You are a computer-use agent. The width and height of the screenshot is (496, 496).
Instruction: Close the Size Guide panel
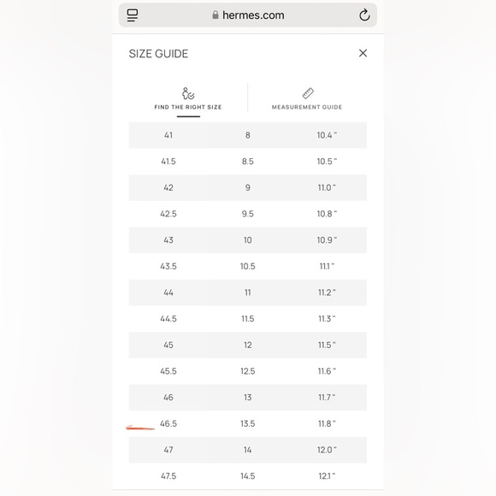point(363,53)
